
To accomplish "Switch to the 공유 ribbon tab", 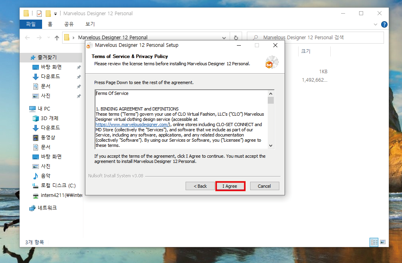I will 69,24.
